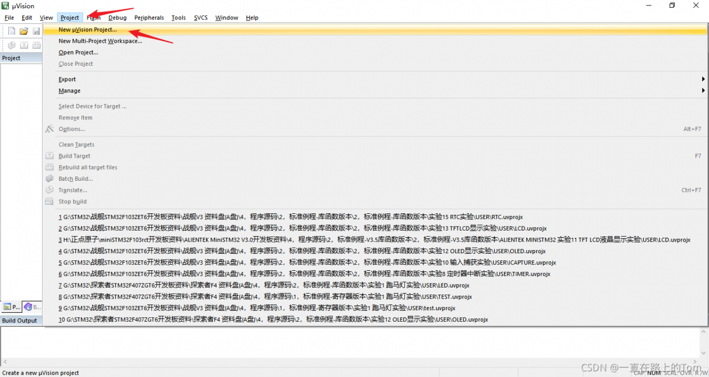The image size is (709, 377).
Task: Switch to the Project panel tab at bottom
Action: [11, 306]
